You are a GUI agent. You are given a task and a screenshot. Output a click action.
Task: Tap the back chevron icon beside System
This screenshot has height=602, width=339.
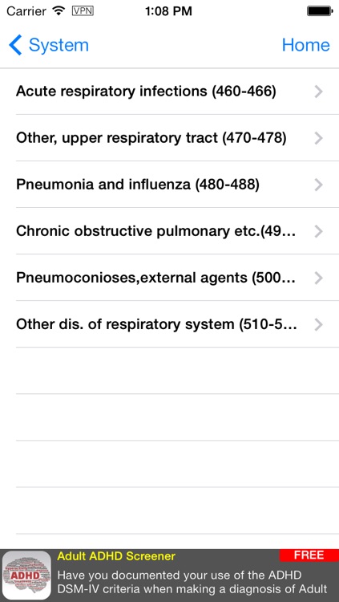point(15,45)
